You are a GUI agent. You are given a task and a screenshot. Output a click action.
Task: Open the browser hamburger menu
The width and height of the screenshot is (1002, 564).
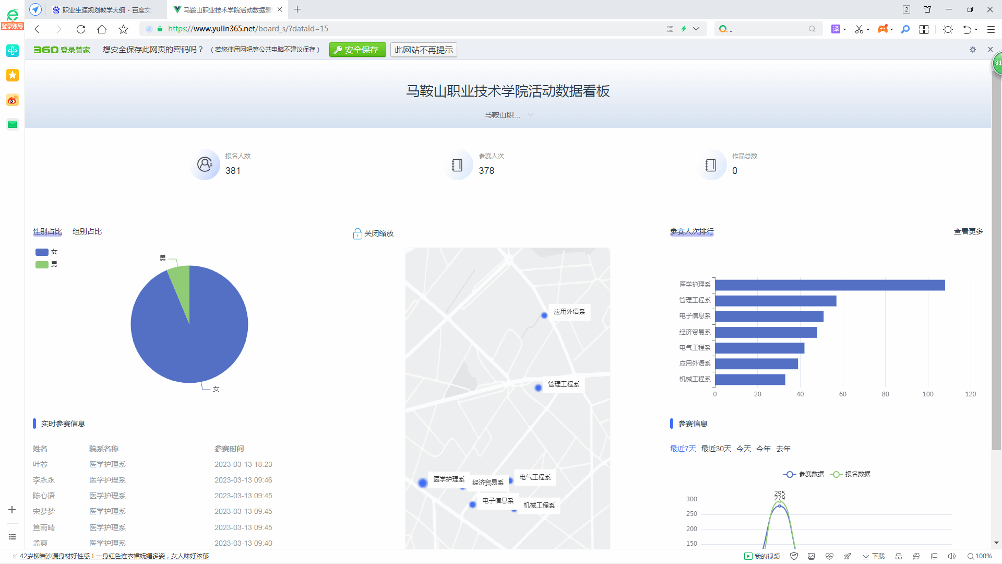pyautogui.click(x=991, y=29)
